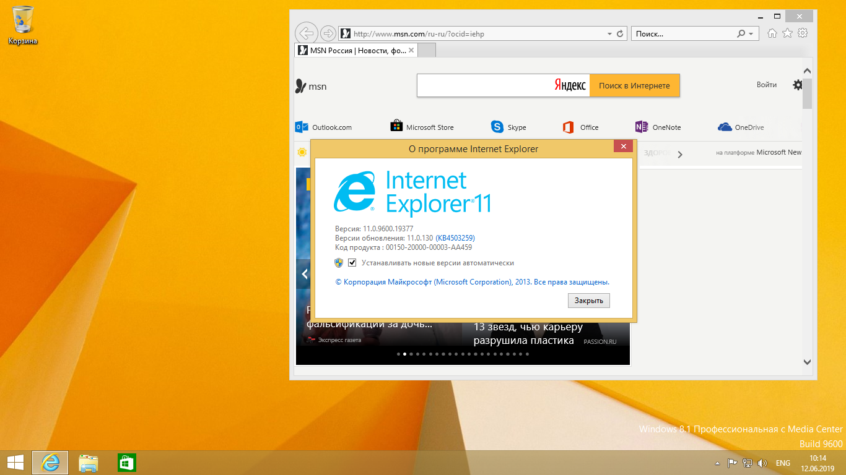Select the first carousel pagination dot
The width and height of the screenshot is (846, 475).
(398, 354)
